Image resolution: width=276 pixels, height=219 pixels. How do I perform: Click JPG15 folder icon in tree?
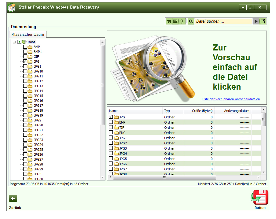click(30, 96)
